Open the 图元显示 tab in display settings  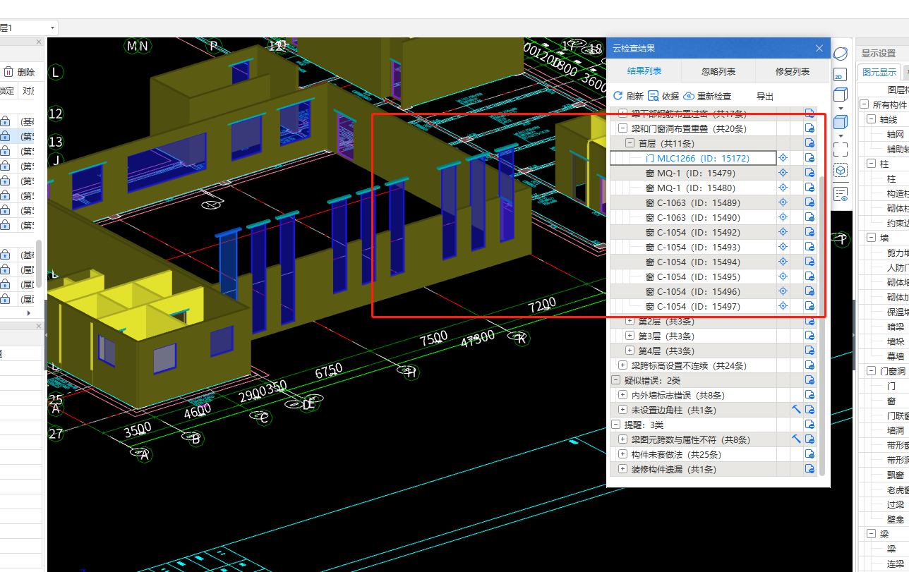(879, 72)
